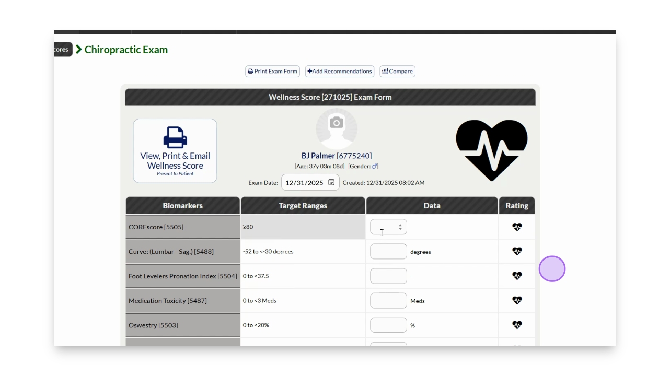Click the Wellness Score [271025] Exam Form header
The image size is (670, 376).
coord(330,97)
